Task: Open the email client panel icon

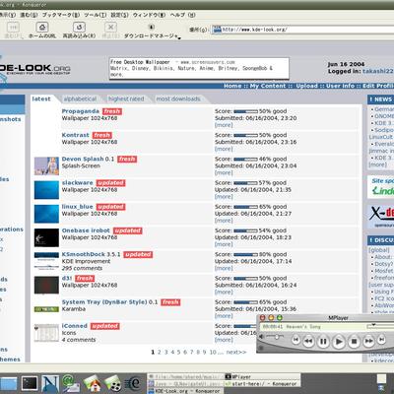Action: tap(70, 383)
